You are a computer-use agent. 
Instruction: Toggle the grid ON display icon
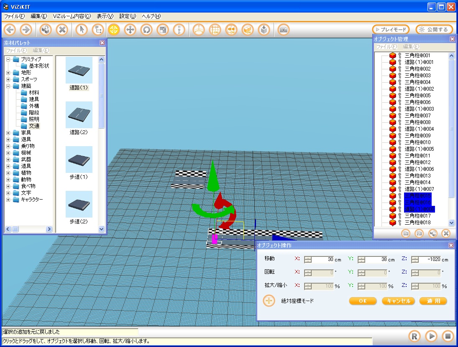pyautogui.click(x=215, y=30)
